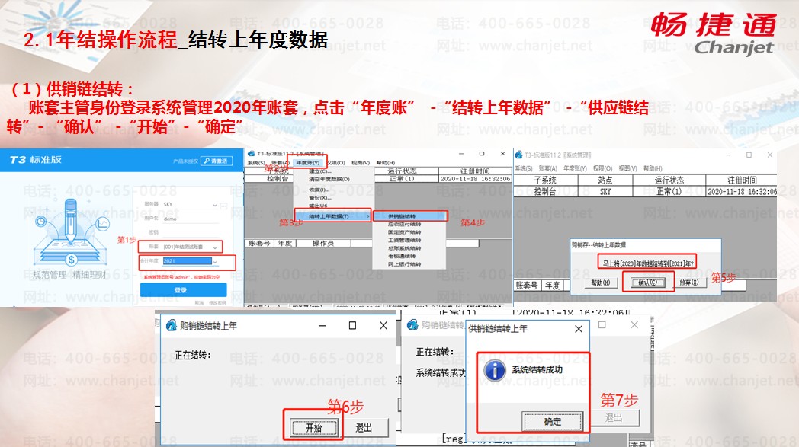799x447 pixels.
Task: Click 放弃(E) button in 购销存 dialog
Action: [x=689, y=283]
